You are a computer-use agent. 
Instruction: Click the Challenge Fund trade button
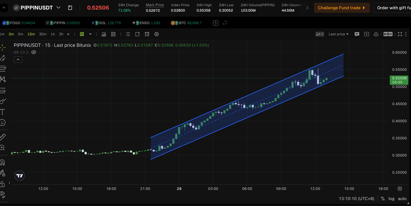pos(342,7)
